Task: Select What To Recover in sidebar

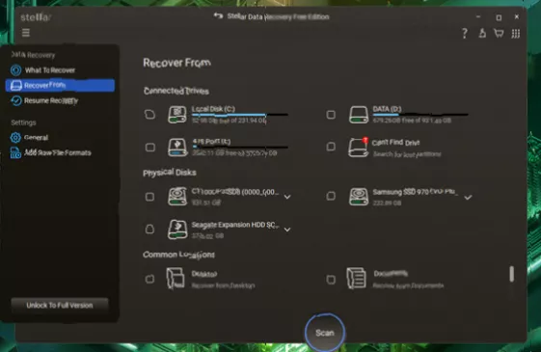Action: (x=60, y=70)
